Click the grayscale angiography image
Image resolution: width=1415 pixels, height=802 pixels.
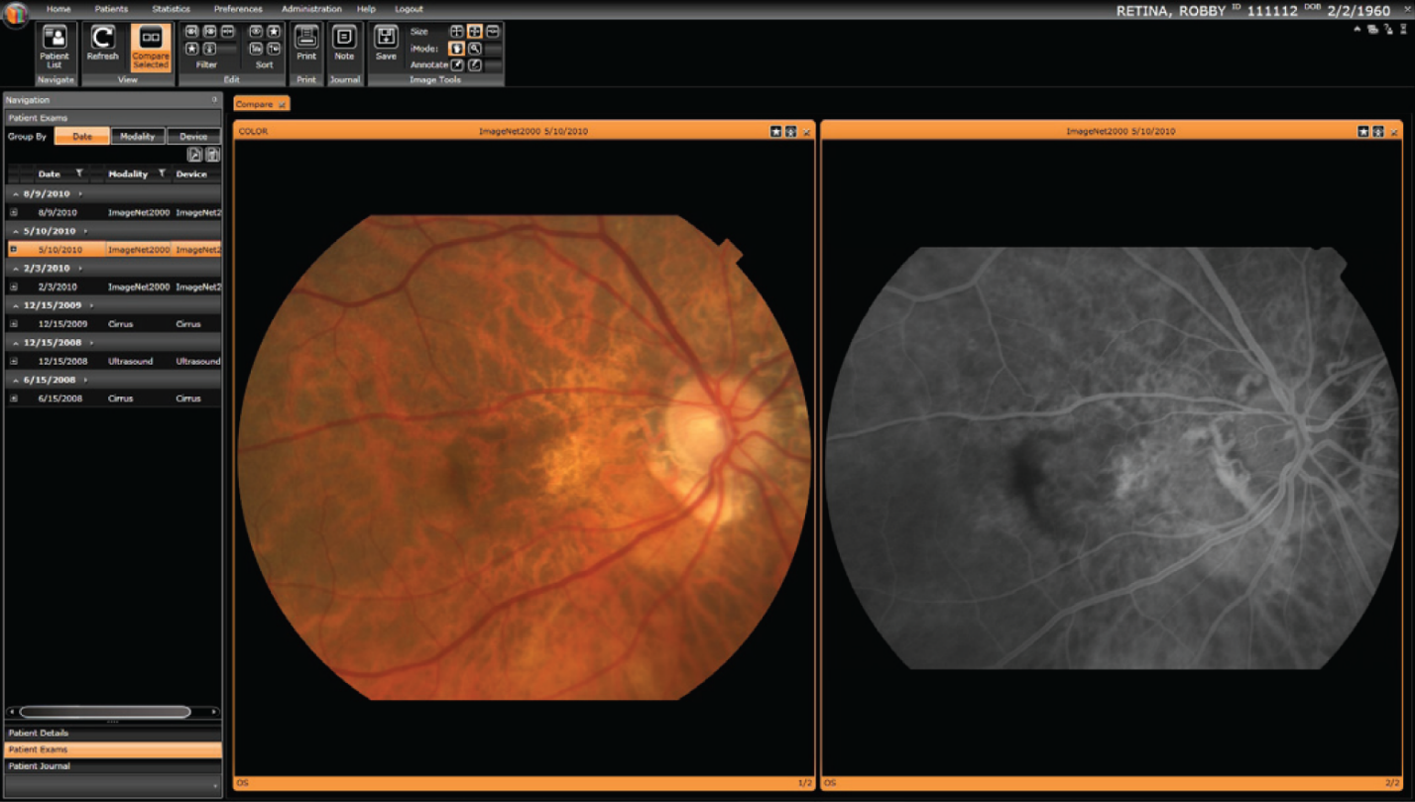click(1111, 458)
